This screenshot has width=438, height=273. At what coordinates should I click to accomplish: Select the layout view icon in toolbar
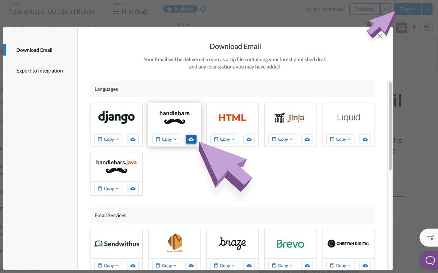pos(402,28)
